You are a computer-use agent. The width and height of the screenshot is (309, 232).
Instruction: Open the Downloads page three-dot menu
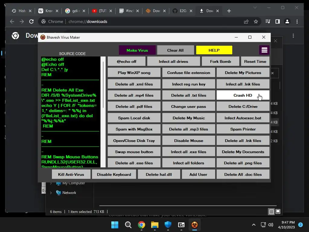[293, 36]
